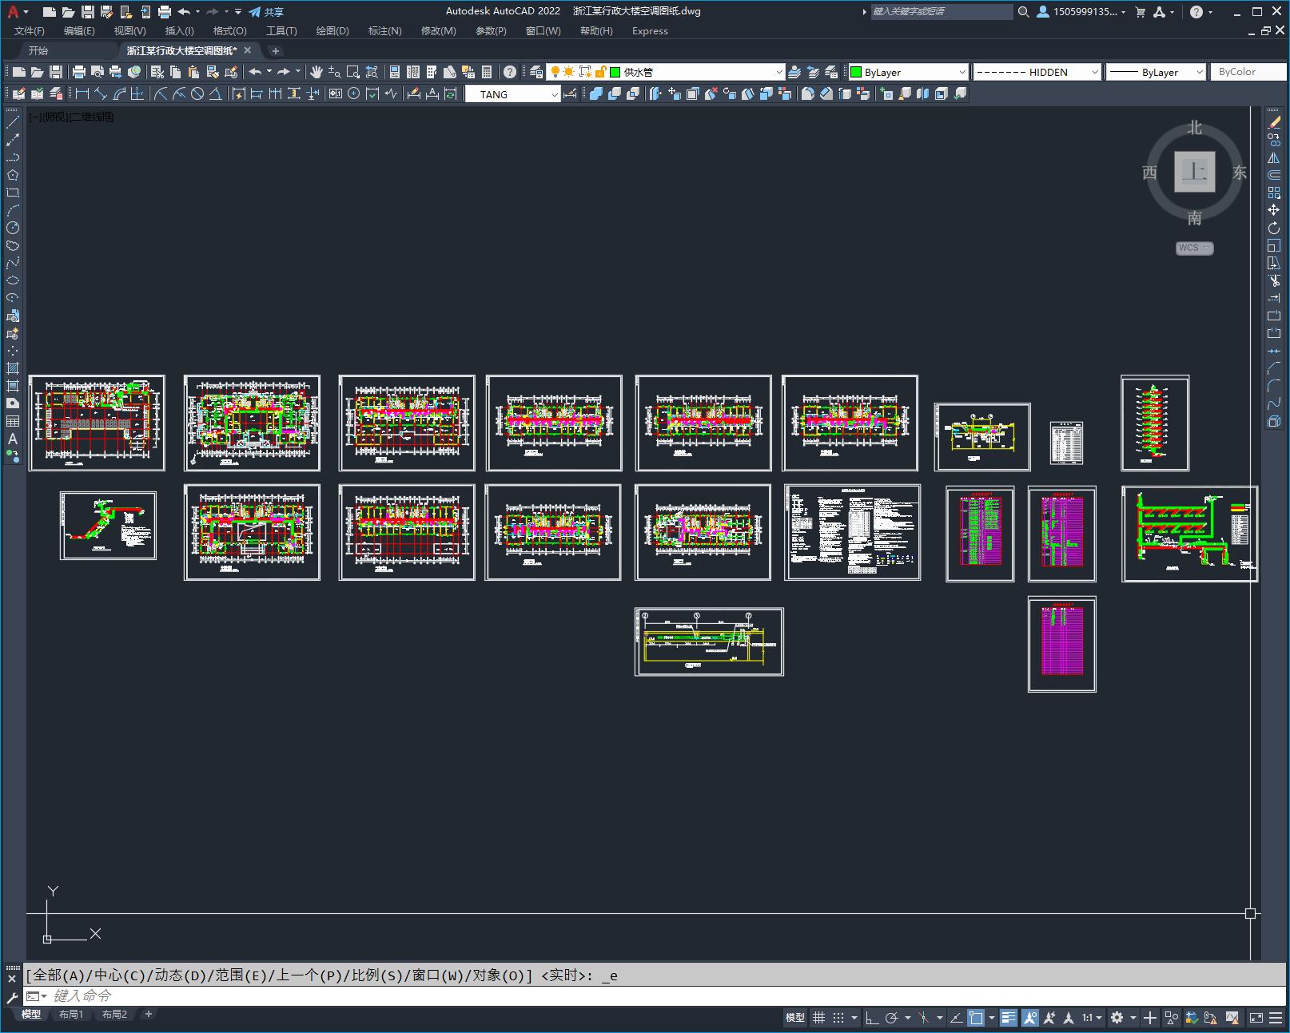This screenshot has width=1290, height=1033.
Task: Select the Erase tool in modify toolbar
Action: coord(1274,122)
